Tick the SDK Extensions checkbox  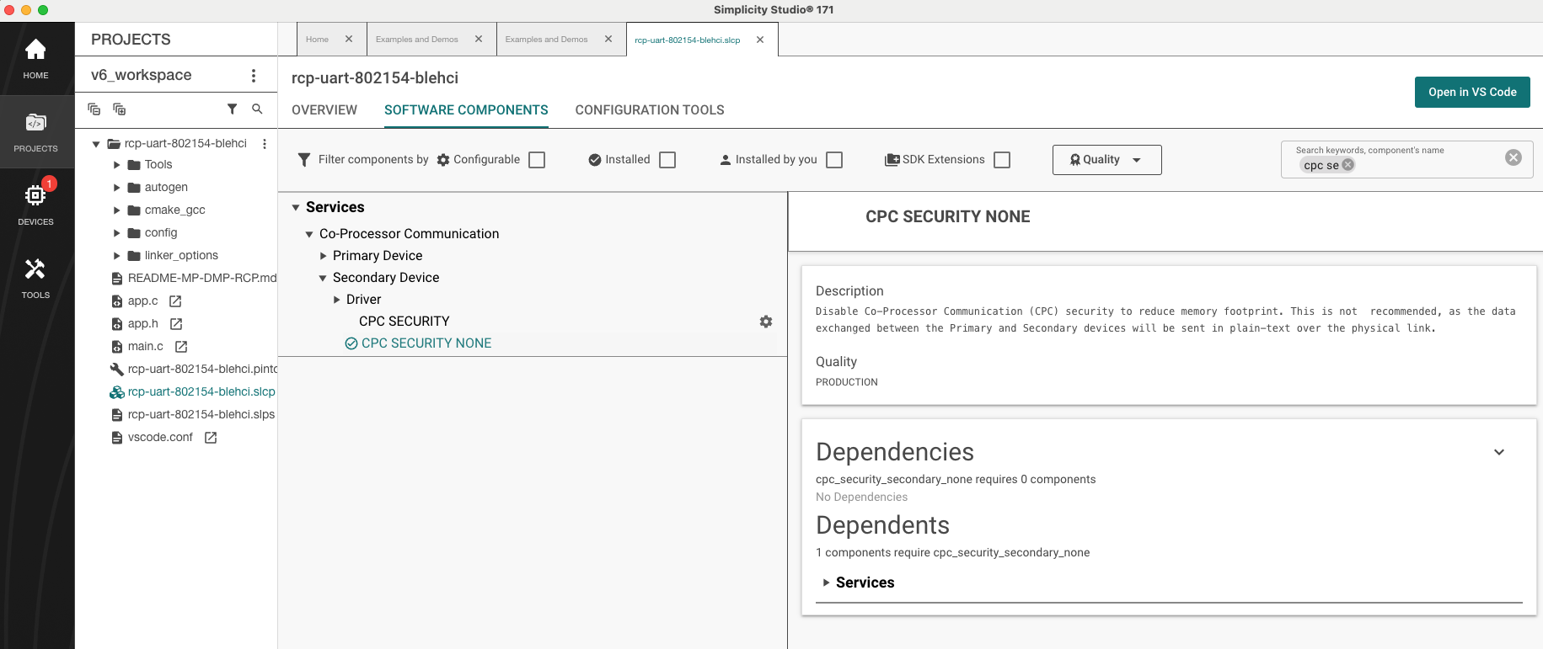[x=1002, y=160]
